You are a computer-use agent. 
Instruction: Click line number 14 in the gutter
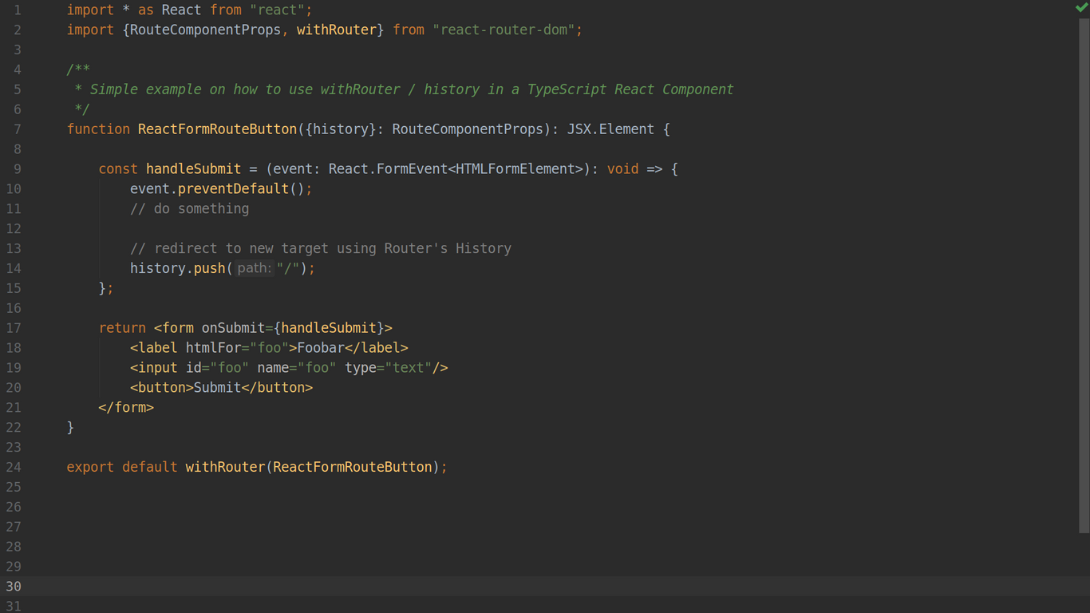(x=14, y=268)
